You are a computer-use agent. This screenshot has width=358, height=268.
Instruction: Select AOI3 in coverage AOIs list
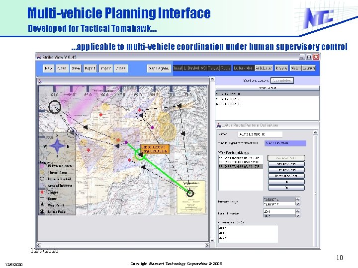point(248,238)
